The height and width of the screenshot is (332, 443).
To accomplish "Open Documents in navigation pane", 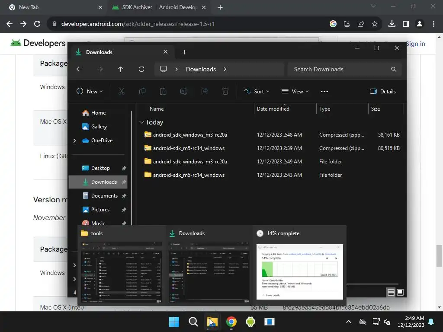I will coord(98,196).
